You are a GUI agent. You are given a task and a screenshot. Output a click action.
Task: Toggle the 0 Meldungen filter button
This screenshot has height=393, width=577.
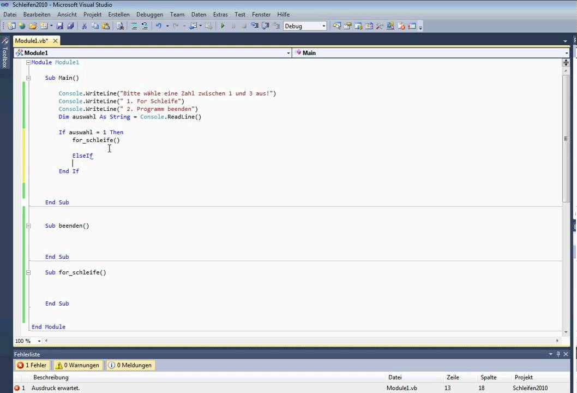coord(131,365)
